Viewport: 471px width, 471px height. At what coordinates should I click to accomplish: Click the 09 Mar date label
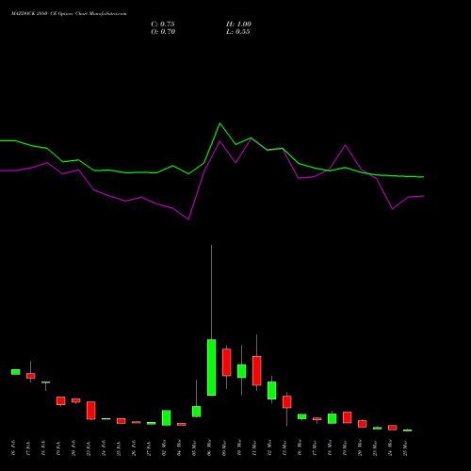click(224, 447)
